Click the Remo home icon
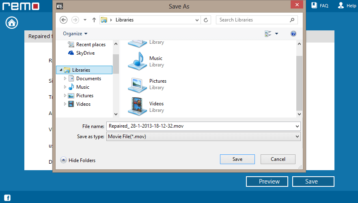358x203 pixels. click(12, 23)
